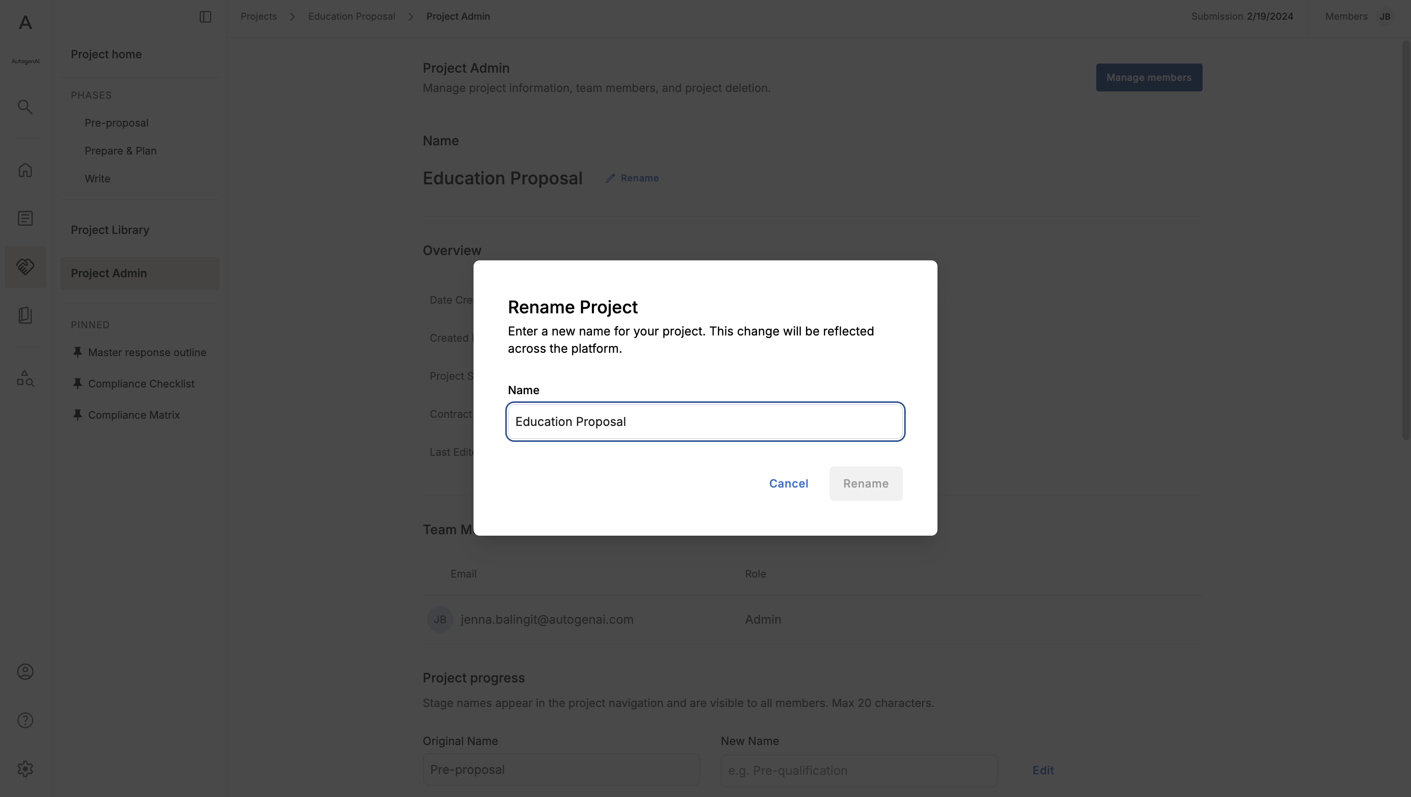Focus the Name input in Rename dialog

[705, 422]
